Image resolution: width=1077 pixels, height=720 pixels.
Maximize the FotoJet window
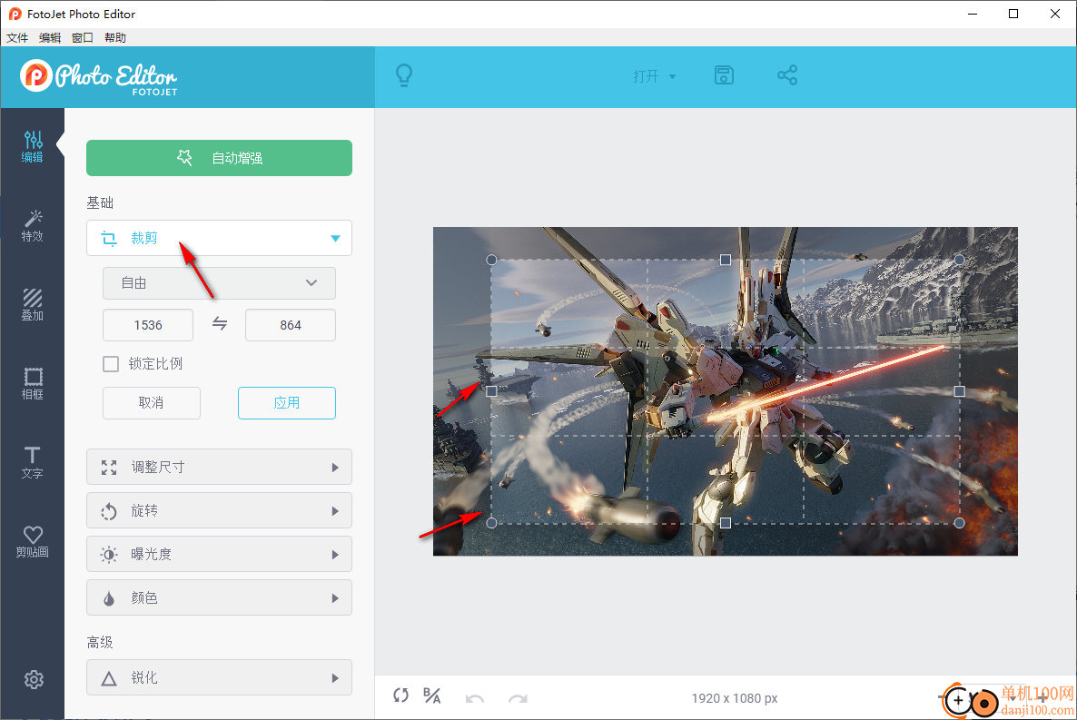(x=1013, y=14)
